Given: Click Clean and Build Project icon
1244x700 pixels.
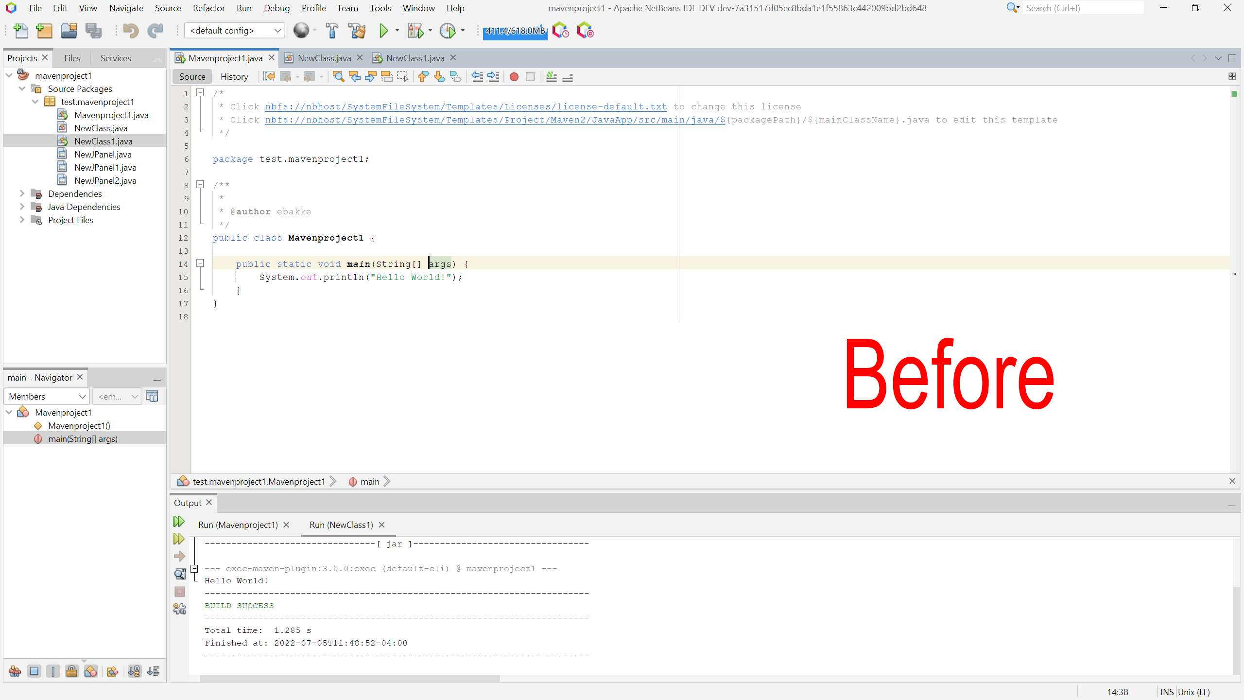Looking at the screenshot, I should click(357, 31).
